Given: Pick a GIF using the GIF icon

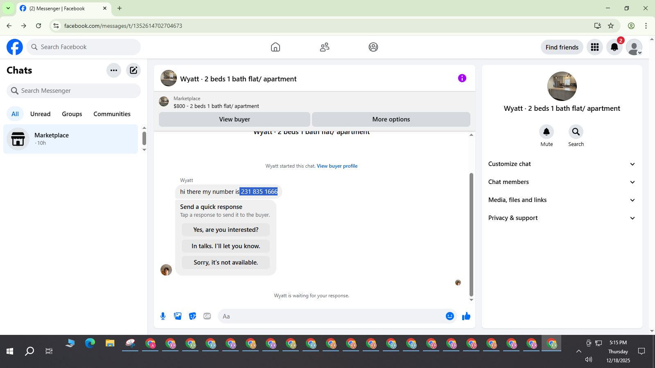Looking at the screenshot, I should point(207,316).
